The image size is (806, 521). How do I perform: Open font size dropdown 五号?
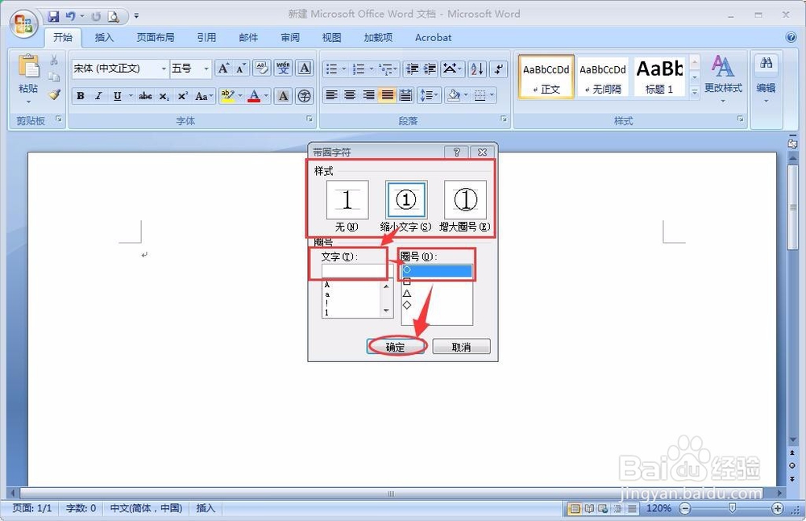(x=206, y=69)
